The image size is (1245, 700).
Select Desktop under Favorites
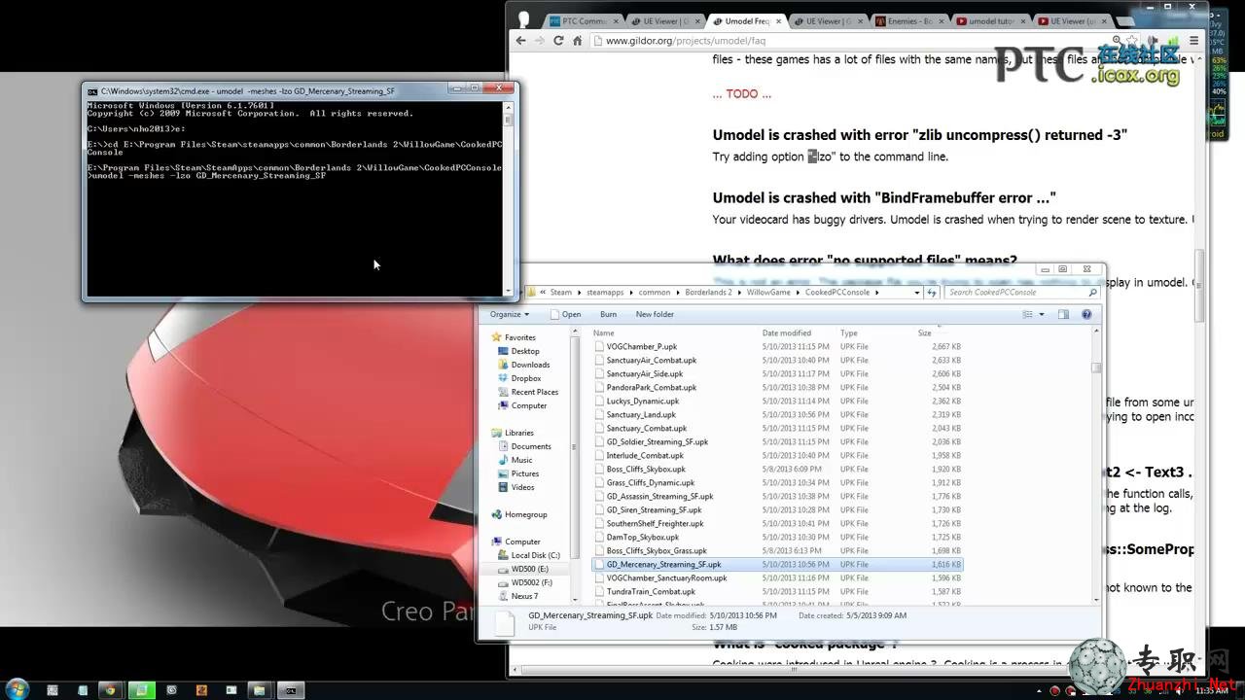(525, 351)
